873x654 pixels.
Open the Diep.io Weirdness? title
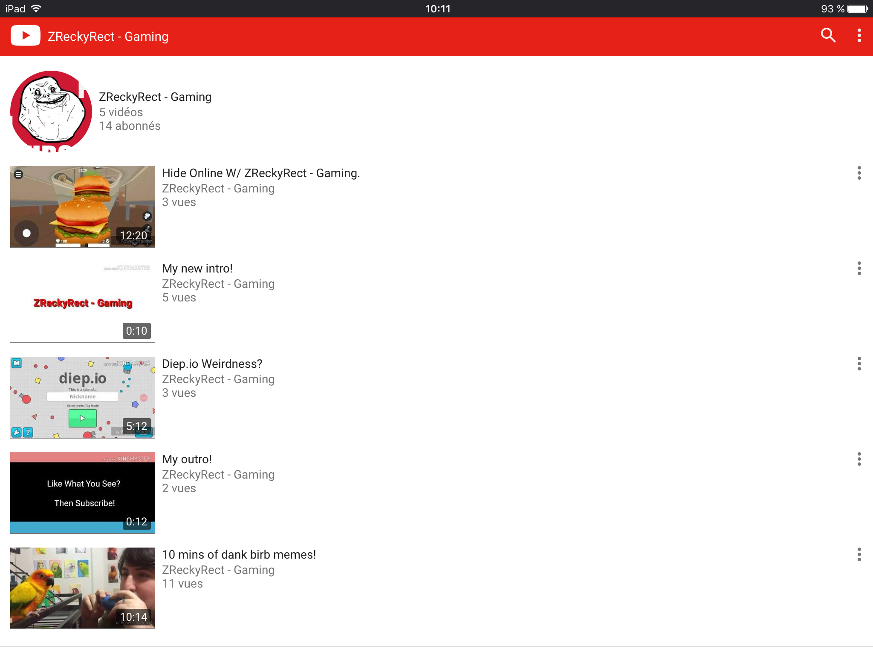click(212, 364)
